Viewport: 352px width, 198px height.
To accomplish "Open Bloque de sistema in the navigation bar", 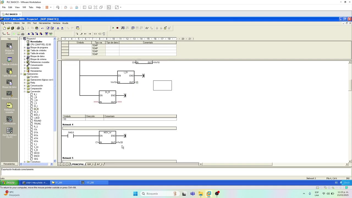I will click(9, 95).
